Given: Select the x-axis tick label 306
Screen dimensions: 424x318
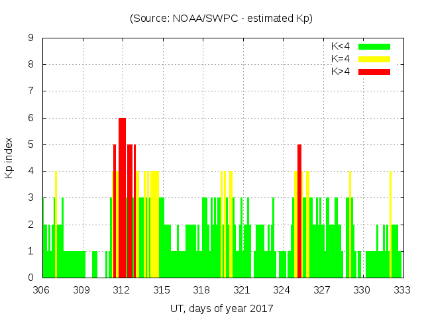Looking at the screenshot, I should point(42,290).
